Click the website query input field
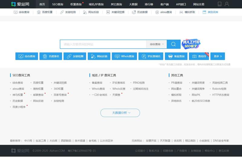242x159 pixels. 103,44
